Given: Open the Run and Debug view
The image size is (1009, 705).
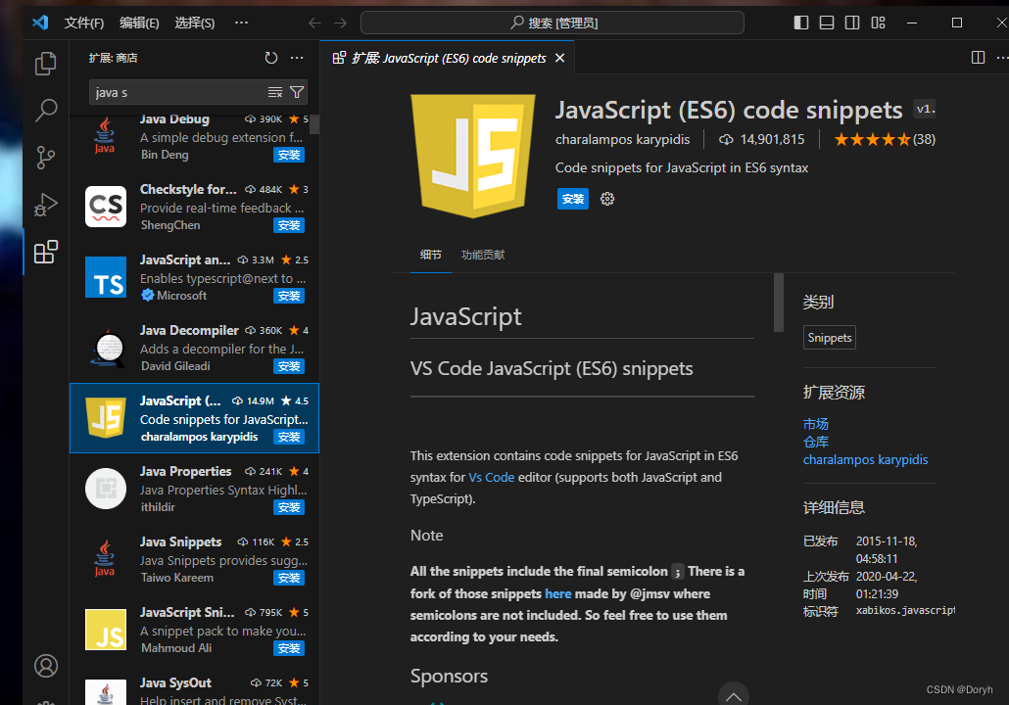Looking at the screenshot, I should click(x=46, y=206).
